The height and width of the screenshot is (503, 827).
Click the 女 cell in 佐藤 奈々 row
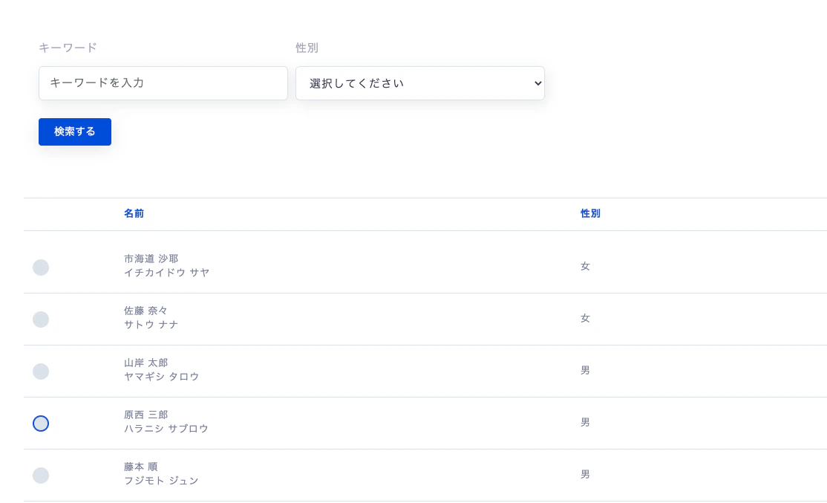pyautogui.click(x=586, y=318)
